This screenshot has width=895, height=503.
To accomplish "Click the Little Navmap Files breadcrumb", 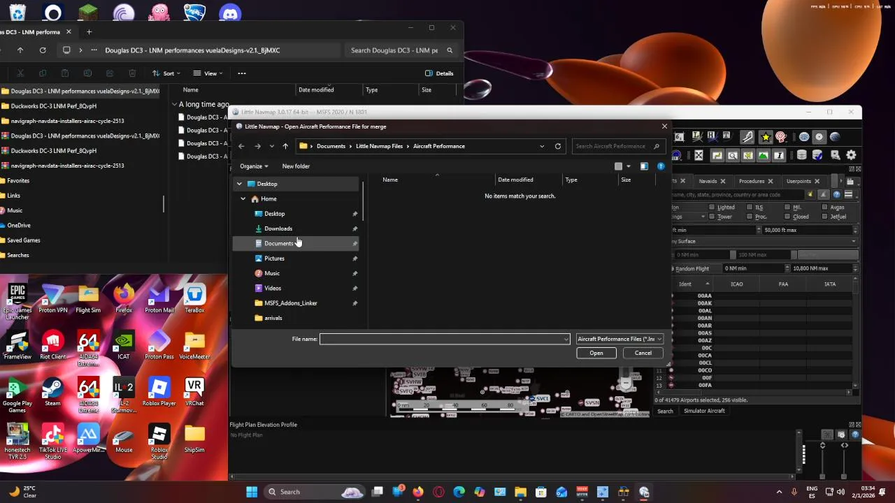I will click(379, 146).
